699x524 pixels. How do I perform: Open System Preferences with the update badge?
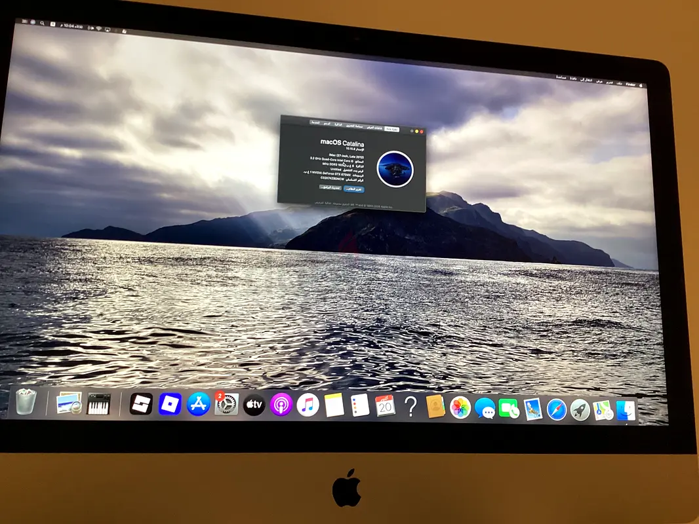coord(226,405)
